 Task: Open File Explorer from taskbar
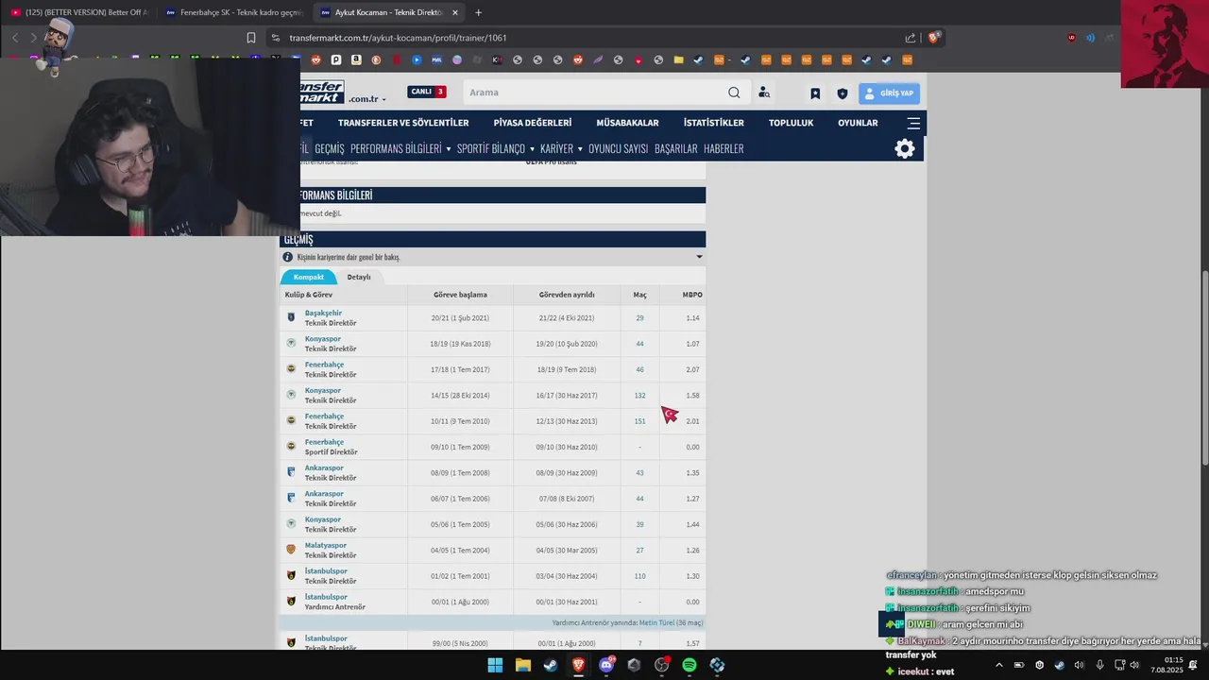pyautogui.click(x=522, y=665)
